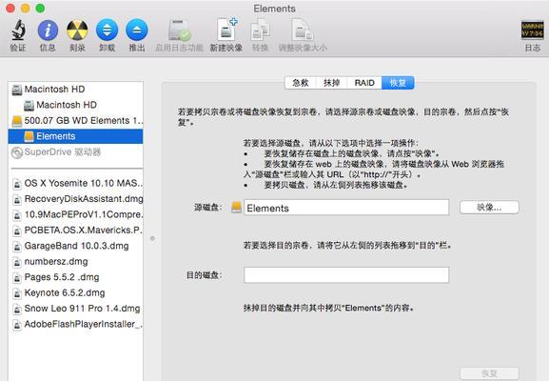
Task: Switch to the 抹掉 (Erase) tab
Action: (331, 83)
